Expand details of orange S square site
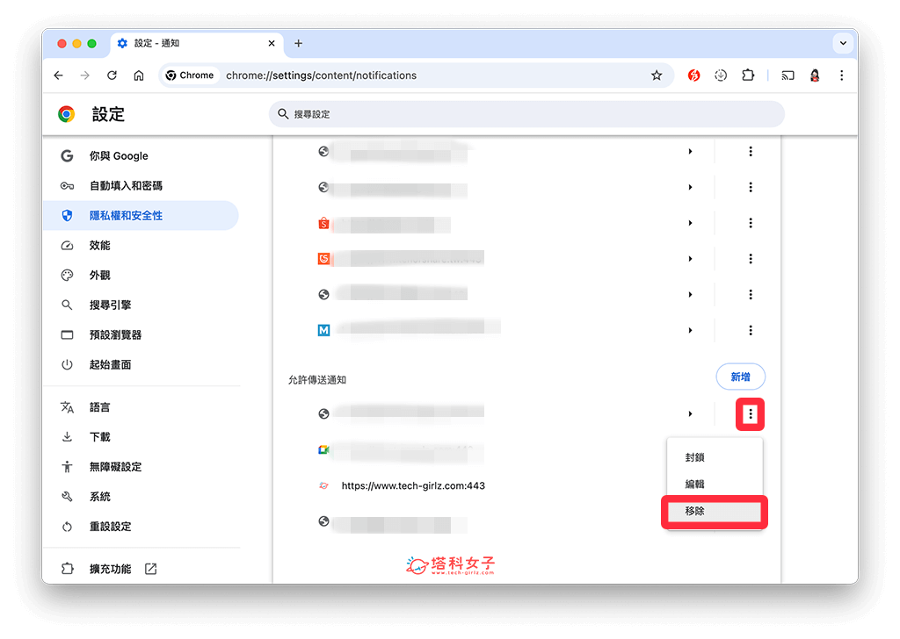 [x=690, y=258]
